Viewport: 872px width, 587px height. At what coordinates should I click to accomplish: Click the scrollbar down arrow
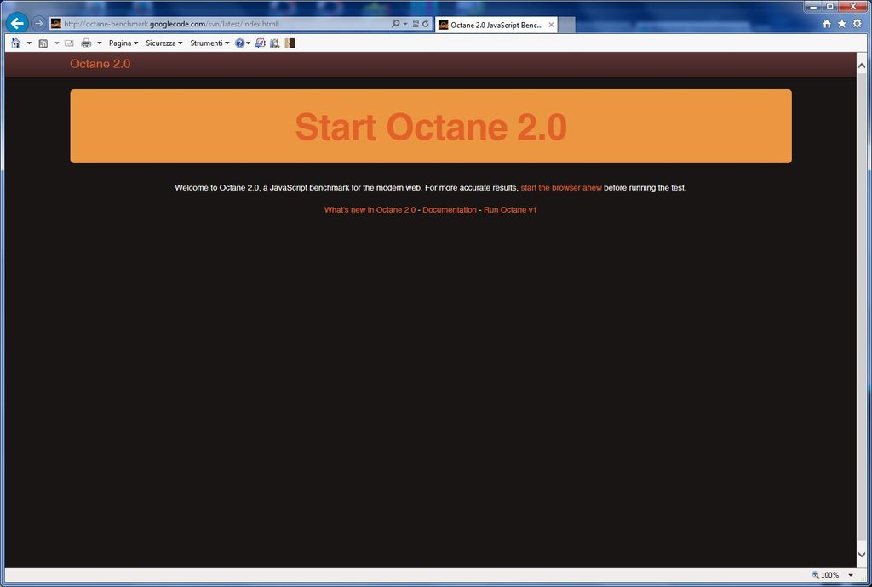[862, 554]
